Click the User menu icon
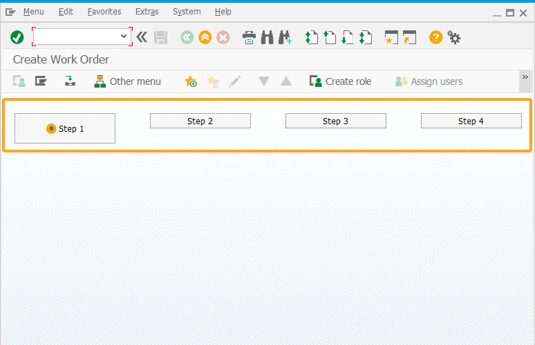The image size is (535, 345). click(x=19, y=81)
